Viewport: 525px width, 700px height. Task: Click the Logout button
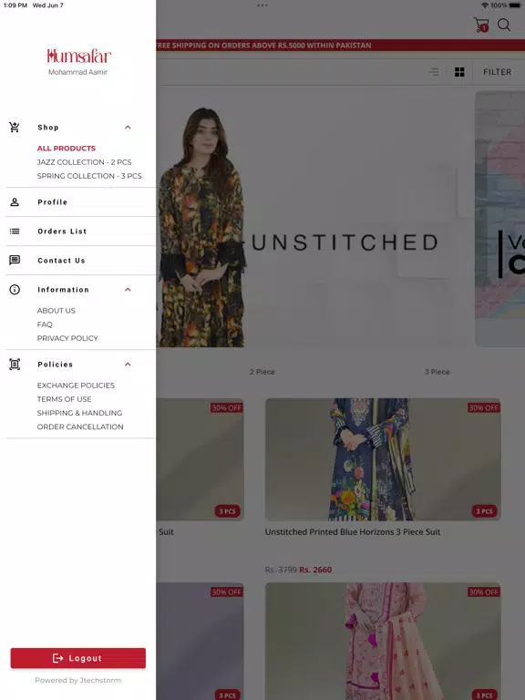78,658
